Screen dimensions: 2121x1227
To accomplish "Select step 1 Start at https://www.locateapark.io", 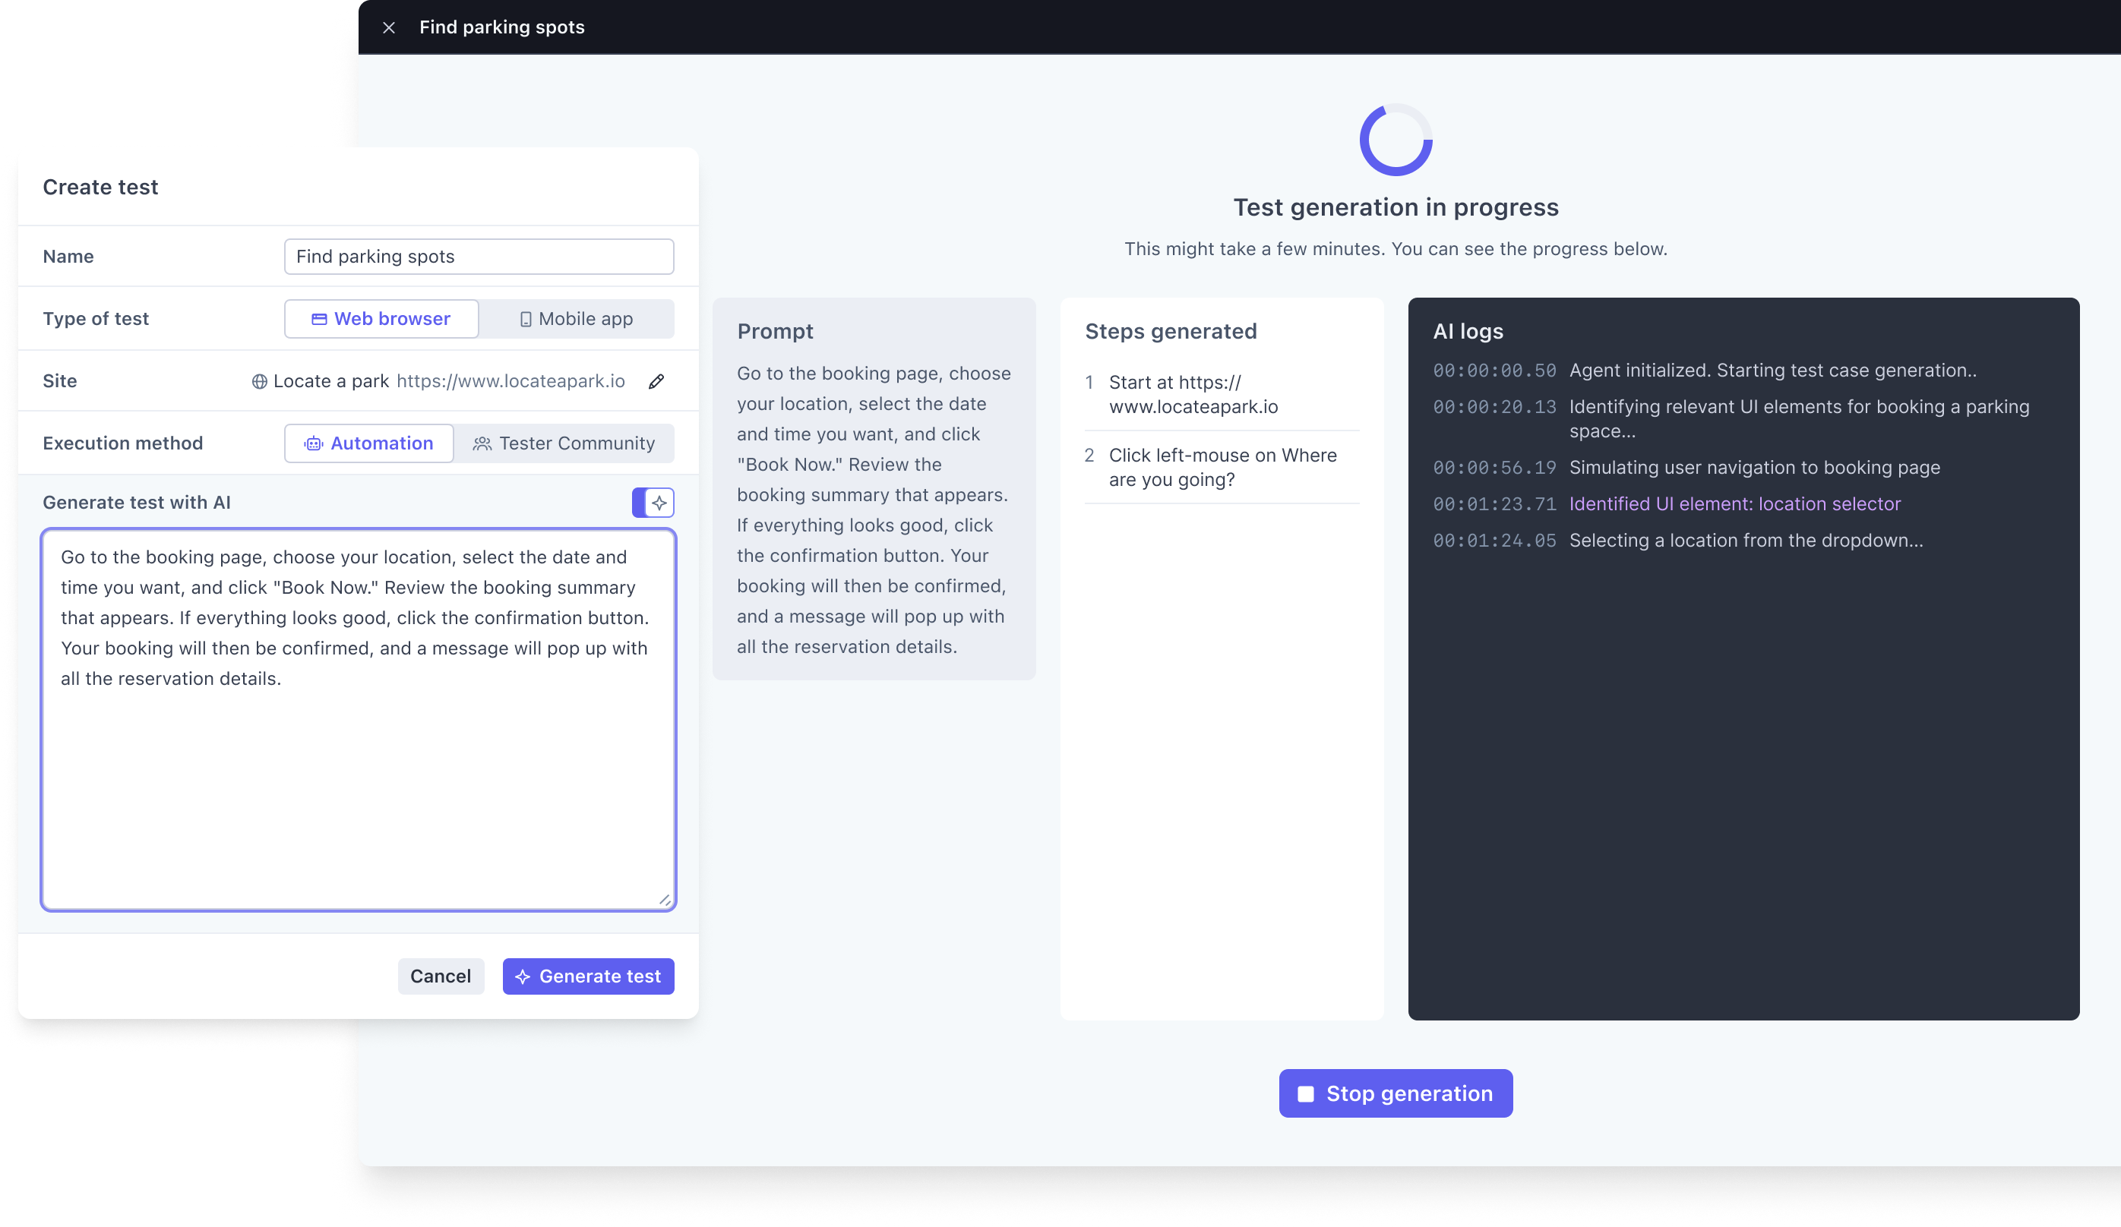I will (1222, 394).
